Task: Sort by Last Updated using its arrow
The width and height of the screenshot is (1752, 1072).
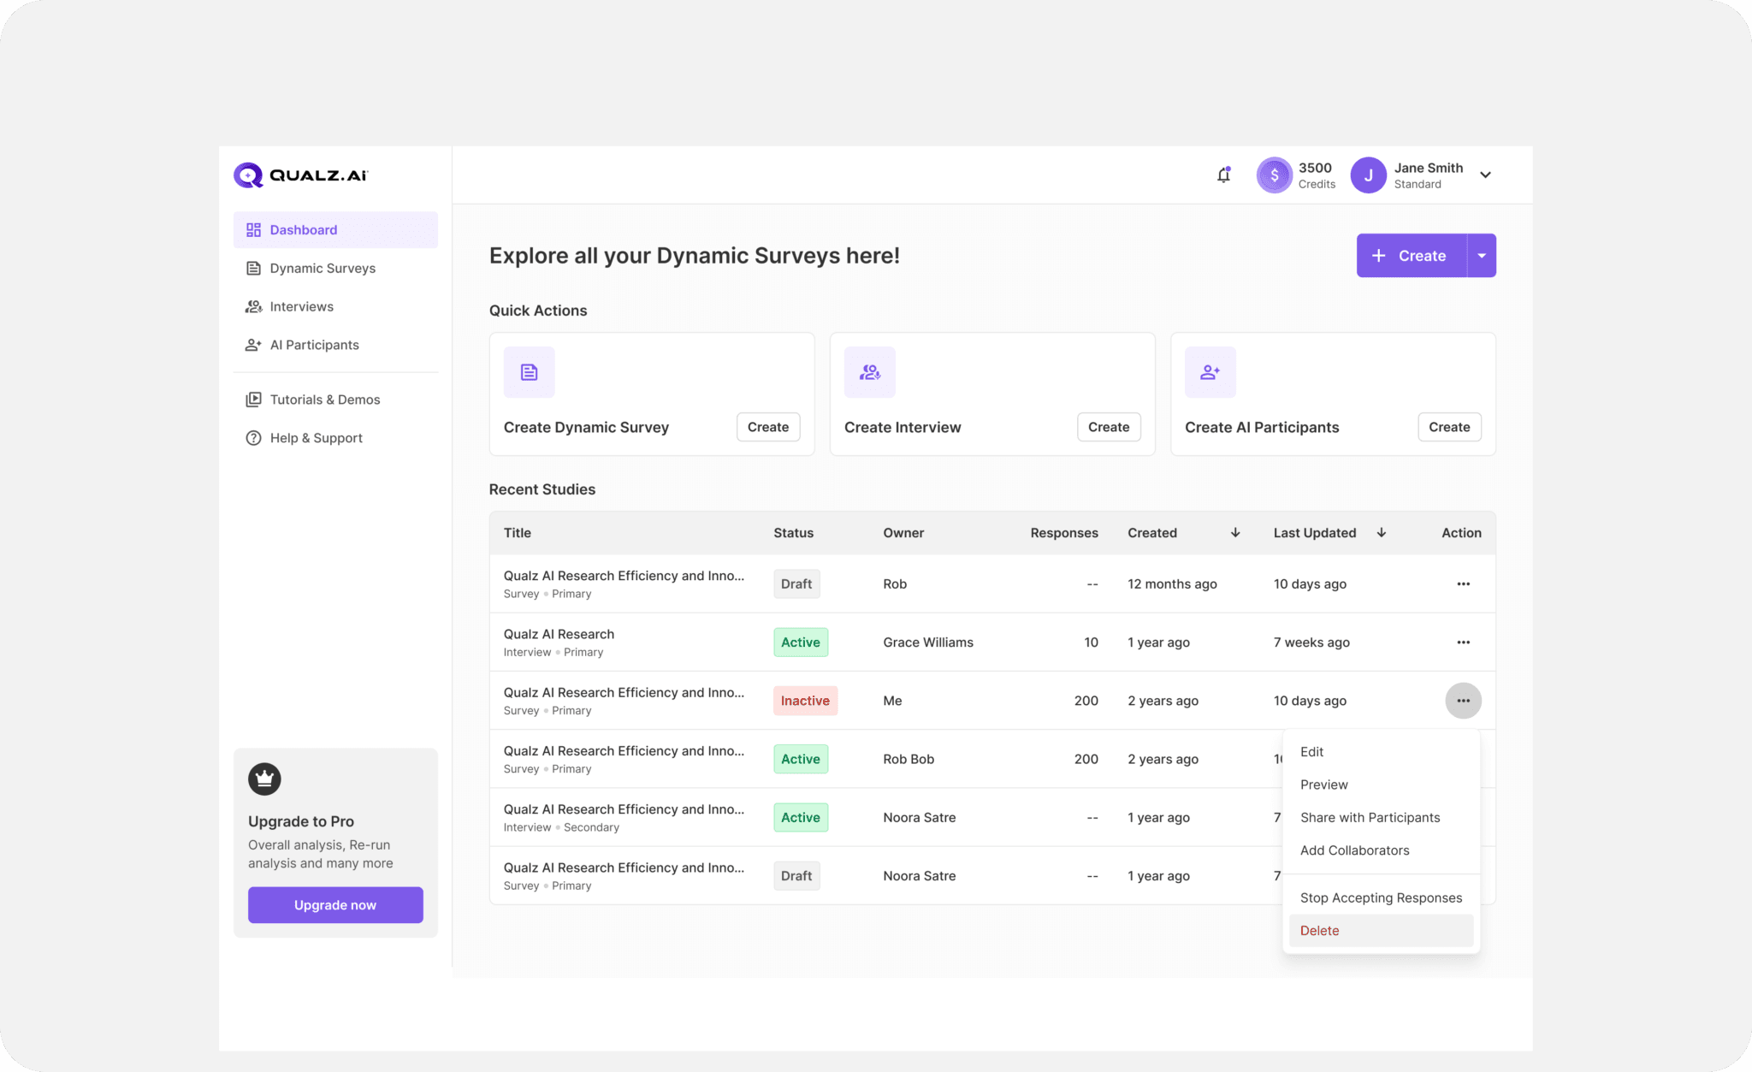Action: pyautogui.click(x=1382, y=532)
